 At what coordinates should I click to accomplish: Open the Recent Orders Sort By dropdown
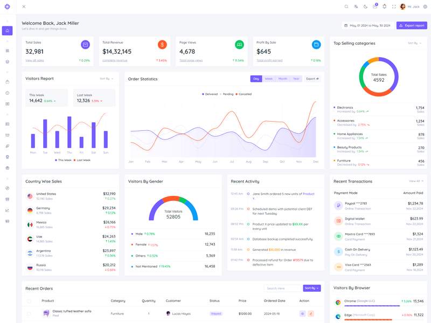coord(311,288)
